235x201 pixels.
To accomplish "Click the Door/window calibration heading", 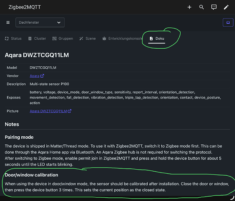I will click(31, 175).
